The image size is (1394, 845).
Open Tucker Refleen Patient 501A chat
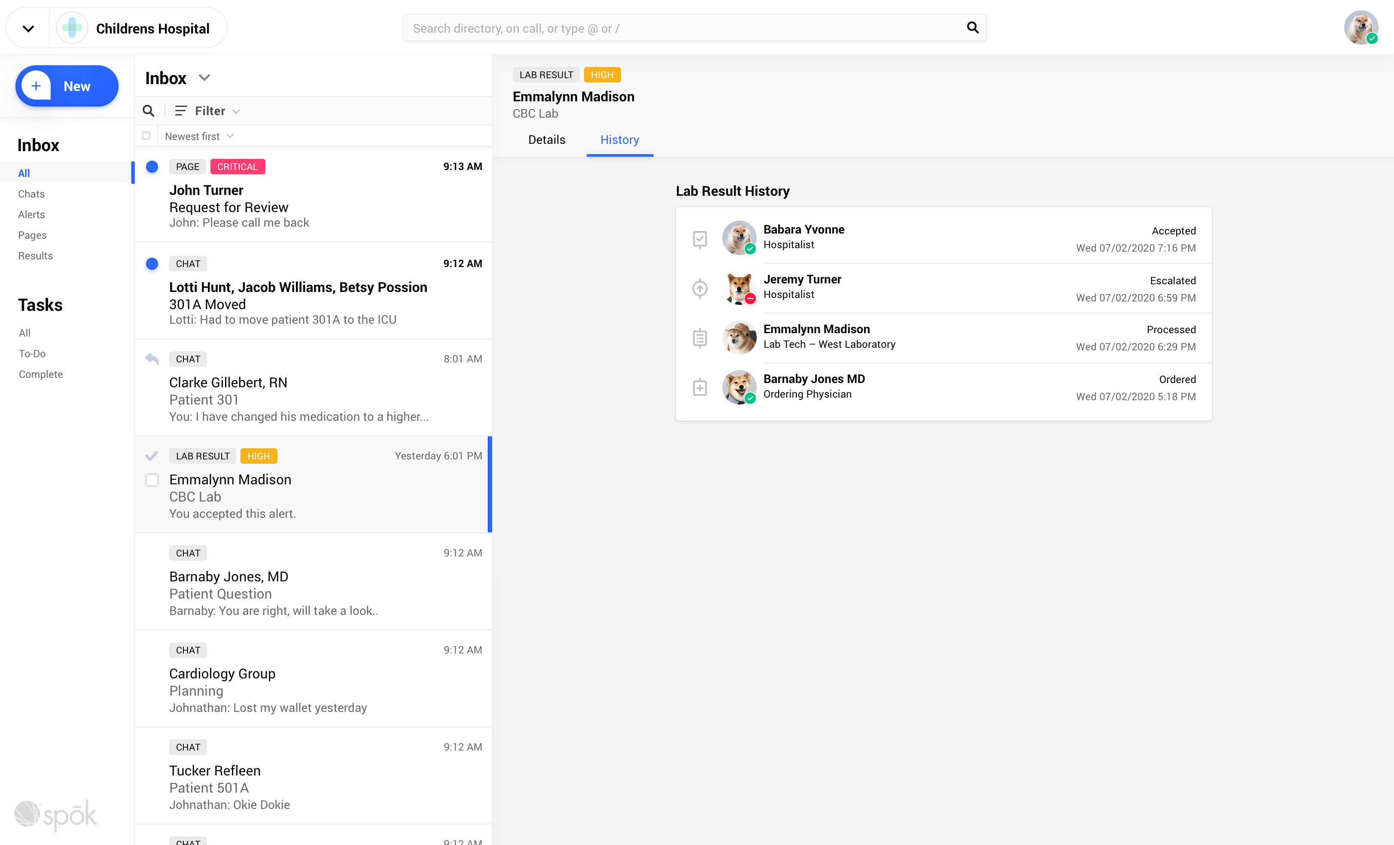313,775
